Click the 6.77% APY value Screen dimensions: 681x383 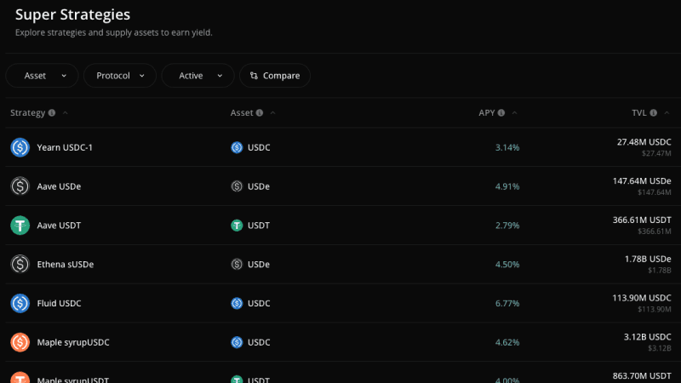[x=507, y=304]
